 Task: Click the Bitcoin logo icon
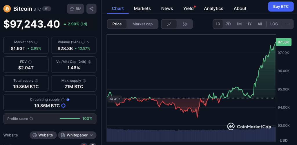point(7,9)
